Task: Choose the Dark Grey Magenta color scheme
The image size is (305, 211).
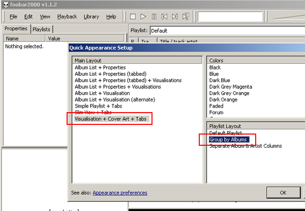Action: 230,87
